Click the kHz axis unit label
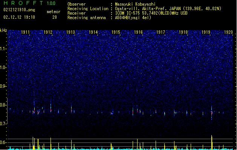Viewport: 237px width, 150px height. coord(3,30)
